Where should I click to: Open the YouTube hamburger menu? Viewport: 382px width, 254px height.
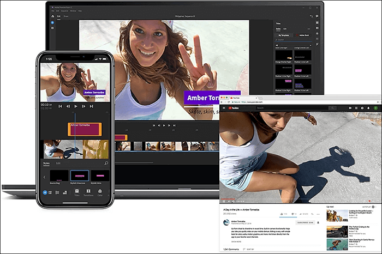point(222,108)
